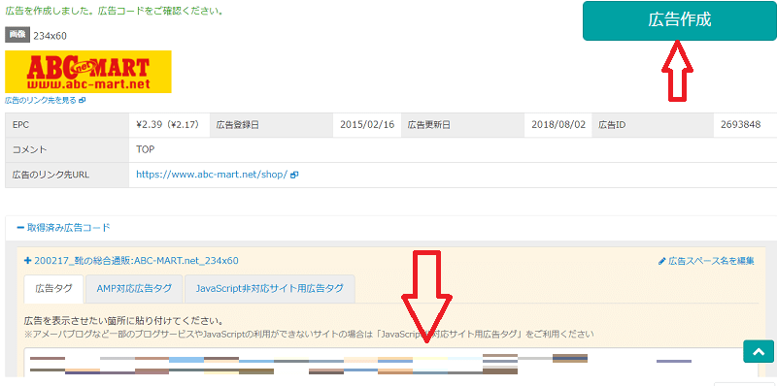Click the scroll-to-top arrow button

(759, 351)
